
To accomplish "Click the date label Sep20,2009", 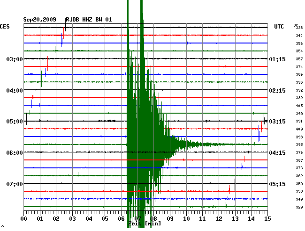I will (x=39, y=20).
